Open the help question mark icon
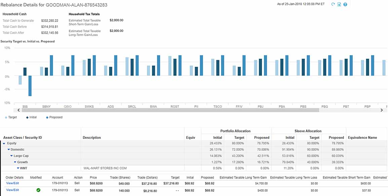Image resolution: width=388 pixels, height=196 pixels. (345, 4)
